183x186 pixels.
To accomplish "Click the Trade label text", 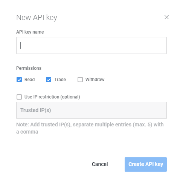I will coord(60,80).
